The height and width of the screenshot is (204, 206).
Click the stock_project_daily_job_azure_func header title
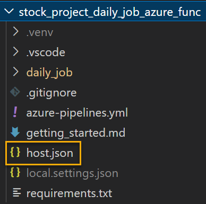click(110, 12)
